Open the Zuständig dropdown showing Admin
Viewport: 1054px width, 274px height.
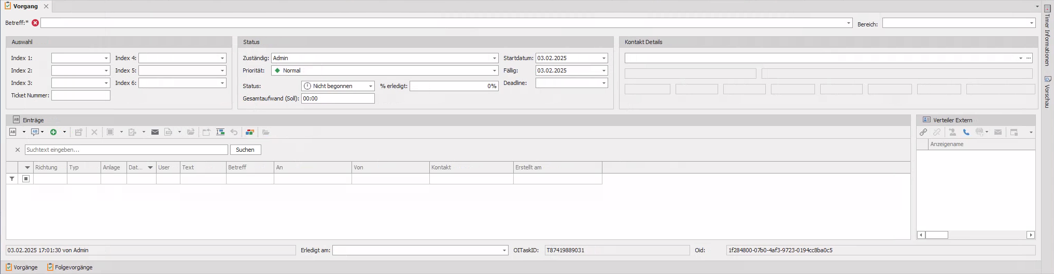494,58
